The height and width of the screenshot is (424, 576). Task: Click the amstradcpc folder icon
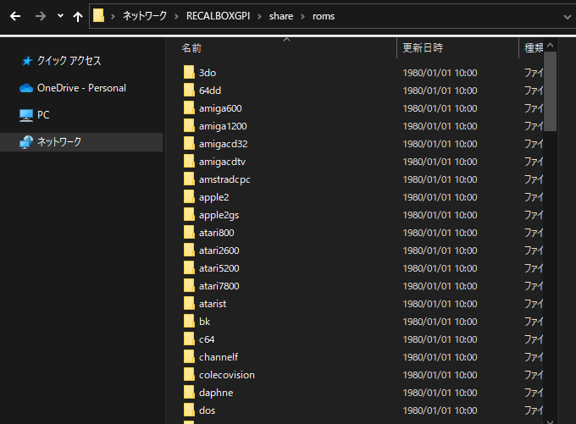click(189, 179)
